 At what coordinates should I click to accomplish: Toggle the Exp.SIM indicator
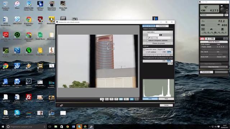(x=170, y=64)
